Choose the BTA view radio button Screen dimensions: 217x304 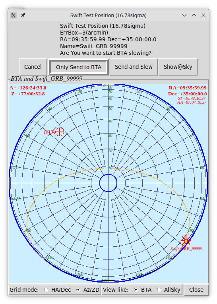click(x=136, y=290)
